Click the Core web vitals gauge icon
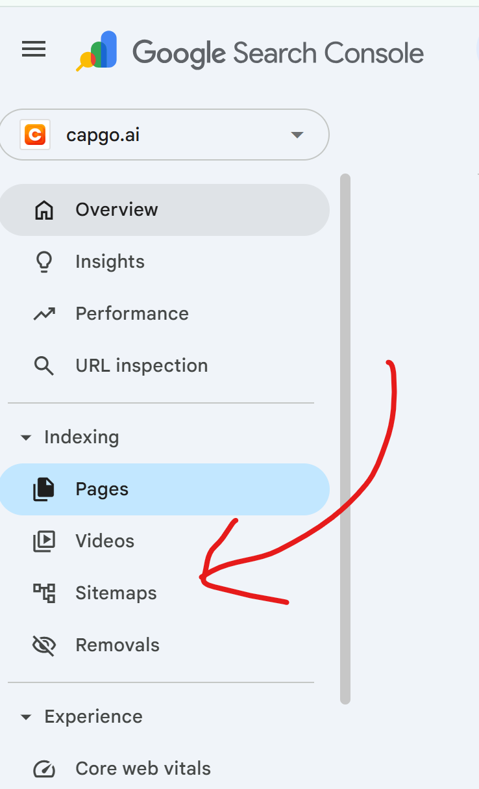 tap(43, 769)
